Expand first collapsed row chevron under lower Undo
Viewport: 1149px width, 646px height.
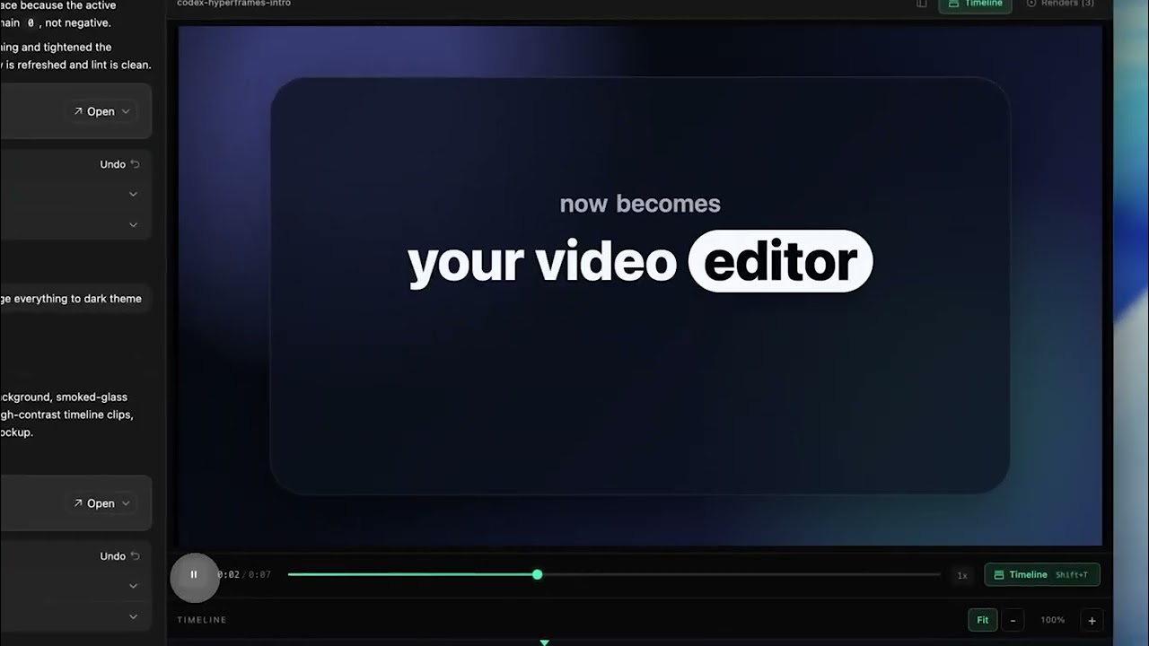coord(133,586)
